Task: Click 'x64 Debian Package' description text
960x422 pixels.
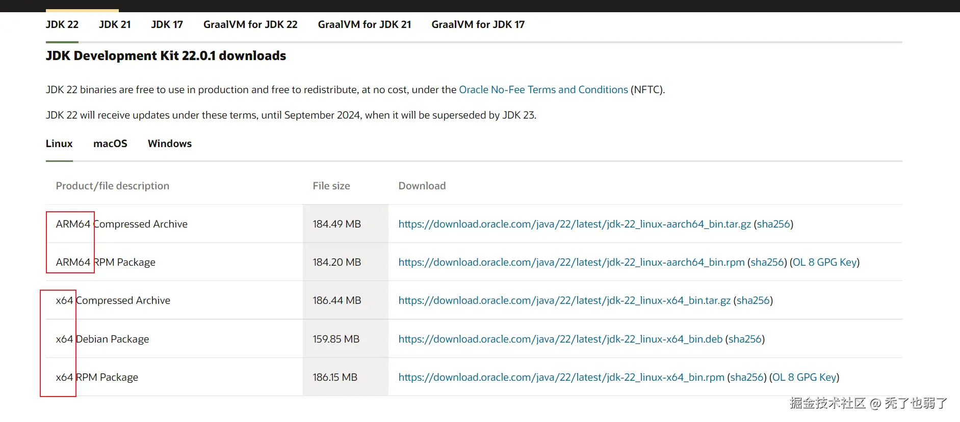Action: coord(102,339)
